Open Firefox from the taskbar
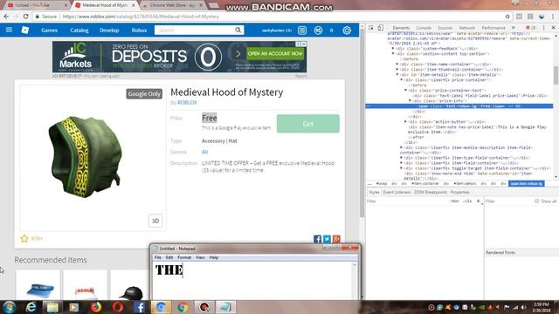 pos(96,307)
